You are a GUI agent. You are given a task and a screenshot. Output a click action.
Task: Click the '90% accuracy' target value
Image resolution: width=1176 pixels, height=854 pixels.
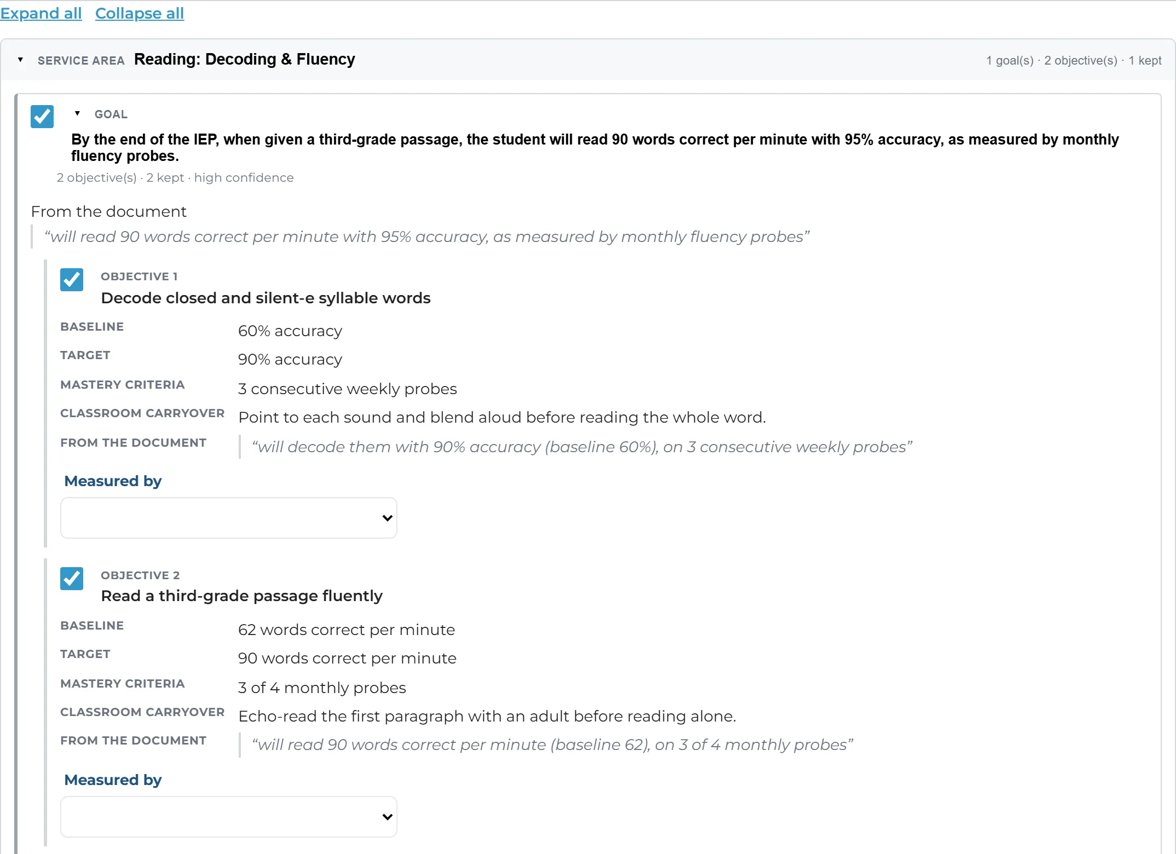pyautogui.click(x=290, y=360)
